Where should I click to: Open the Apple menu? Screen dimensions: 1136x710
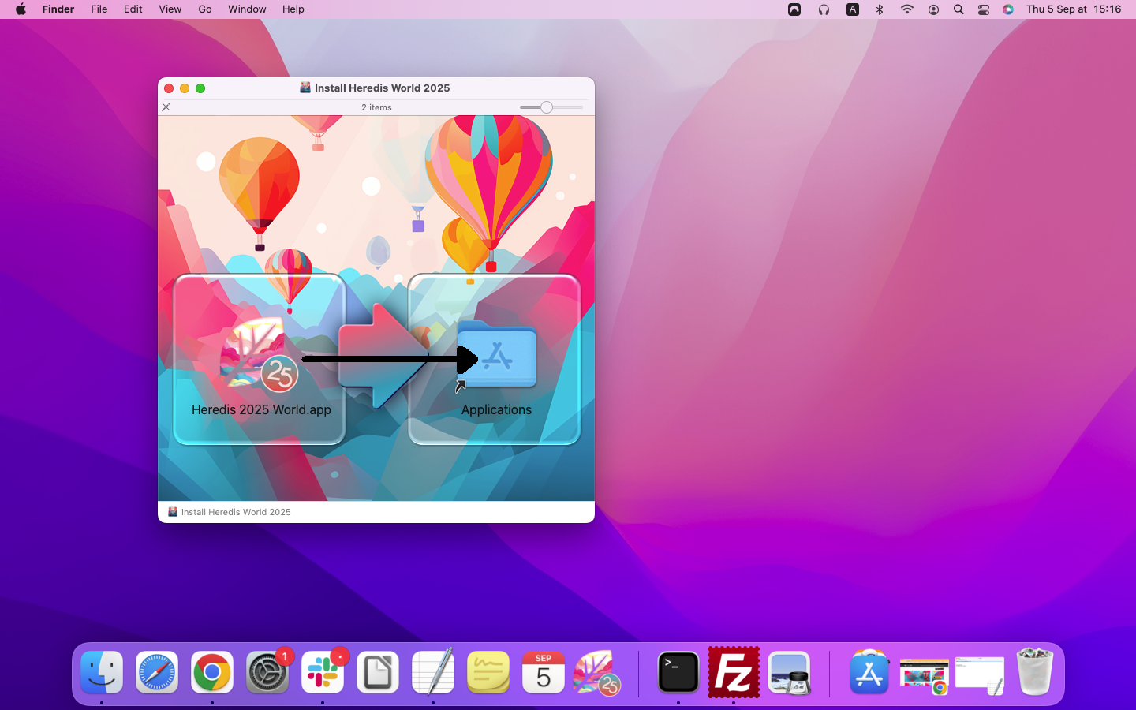[21, 9]
